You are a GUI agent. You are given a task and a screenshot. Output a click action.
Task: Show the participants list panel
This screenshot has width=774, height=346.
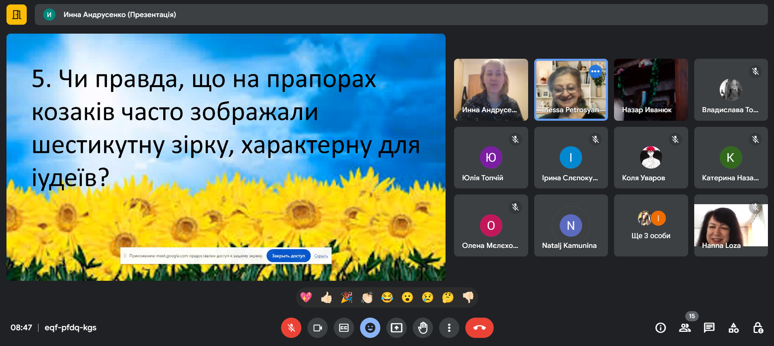click(685, 328)
